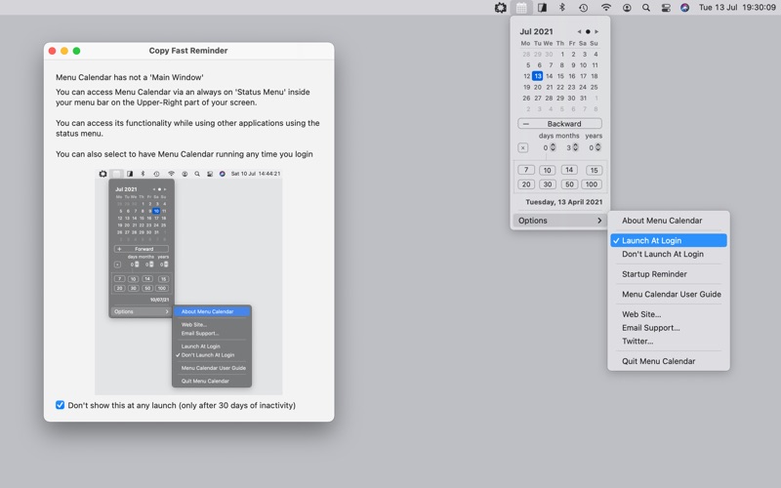Image resolution: width=781 pixels, height=488 pixels.
Task: Click the 50 days preset button
Action: pyautogui.click(x=569, y=184)
